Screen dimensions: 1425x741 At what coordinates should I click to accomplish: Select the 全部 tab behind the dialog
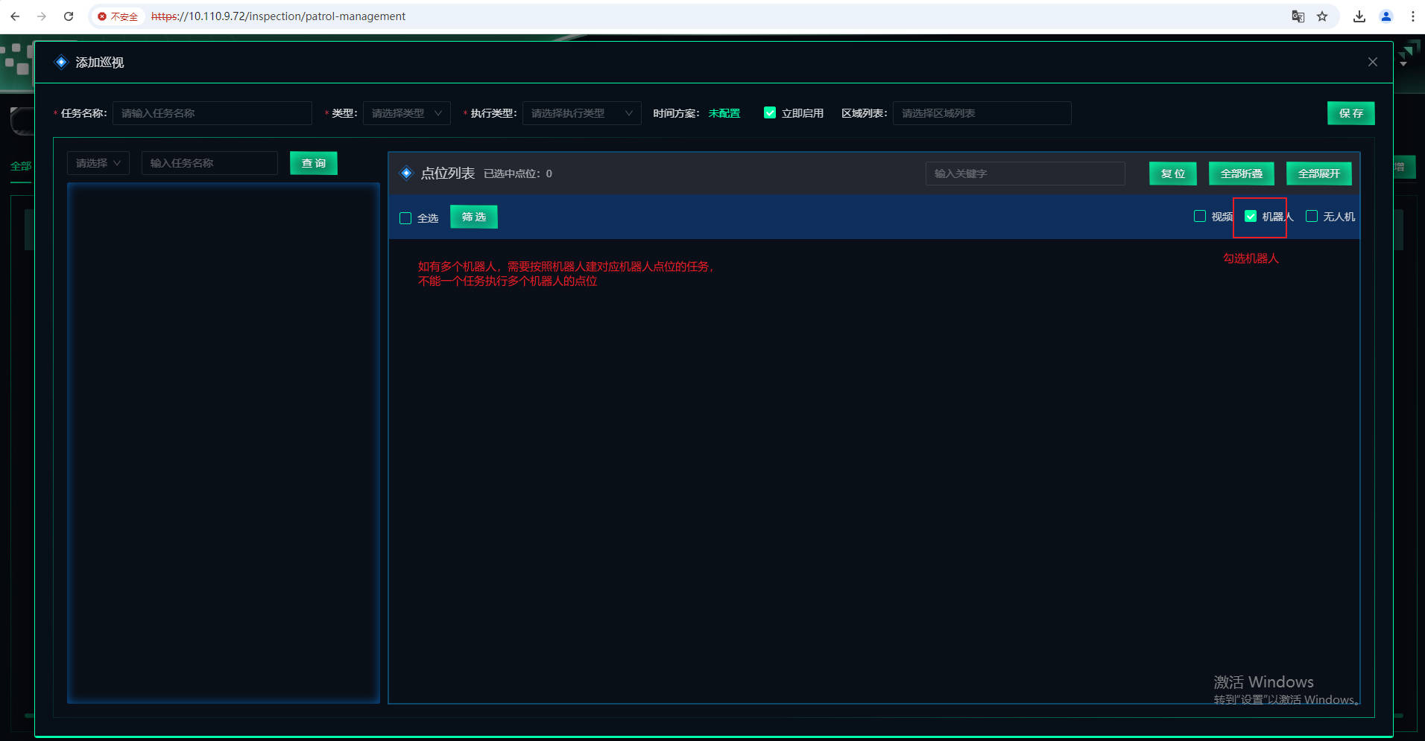pyautogui.click(x=21, y=166)
